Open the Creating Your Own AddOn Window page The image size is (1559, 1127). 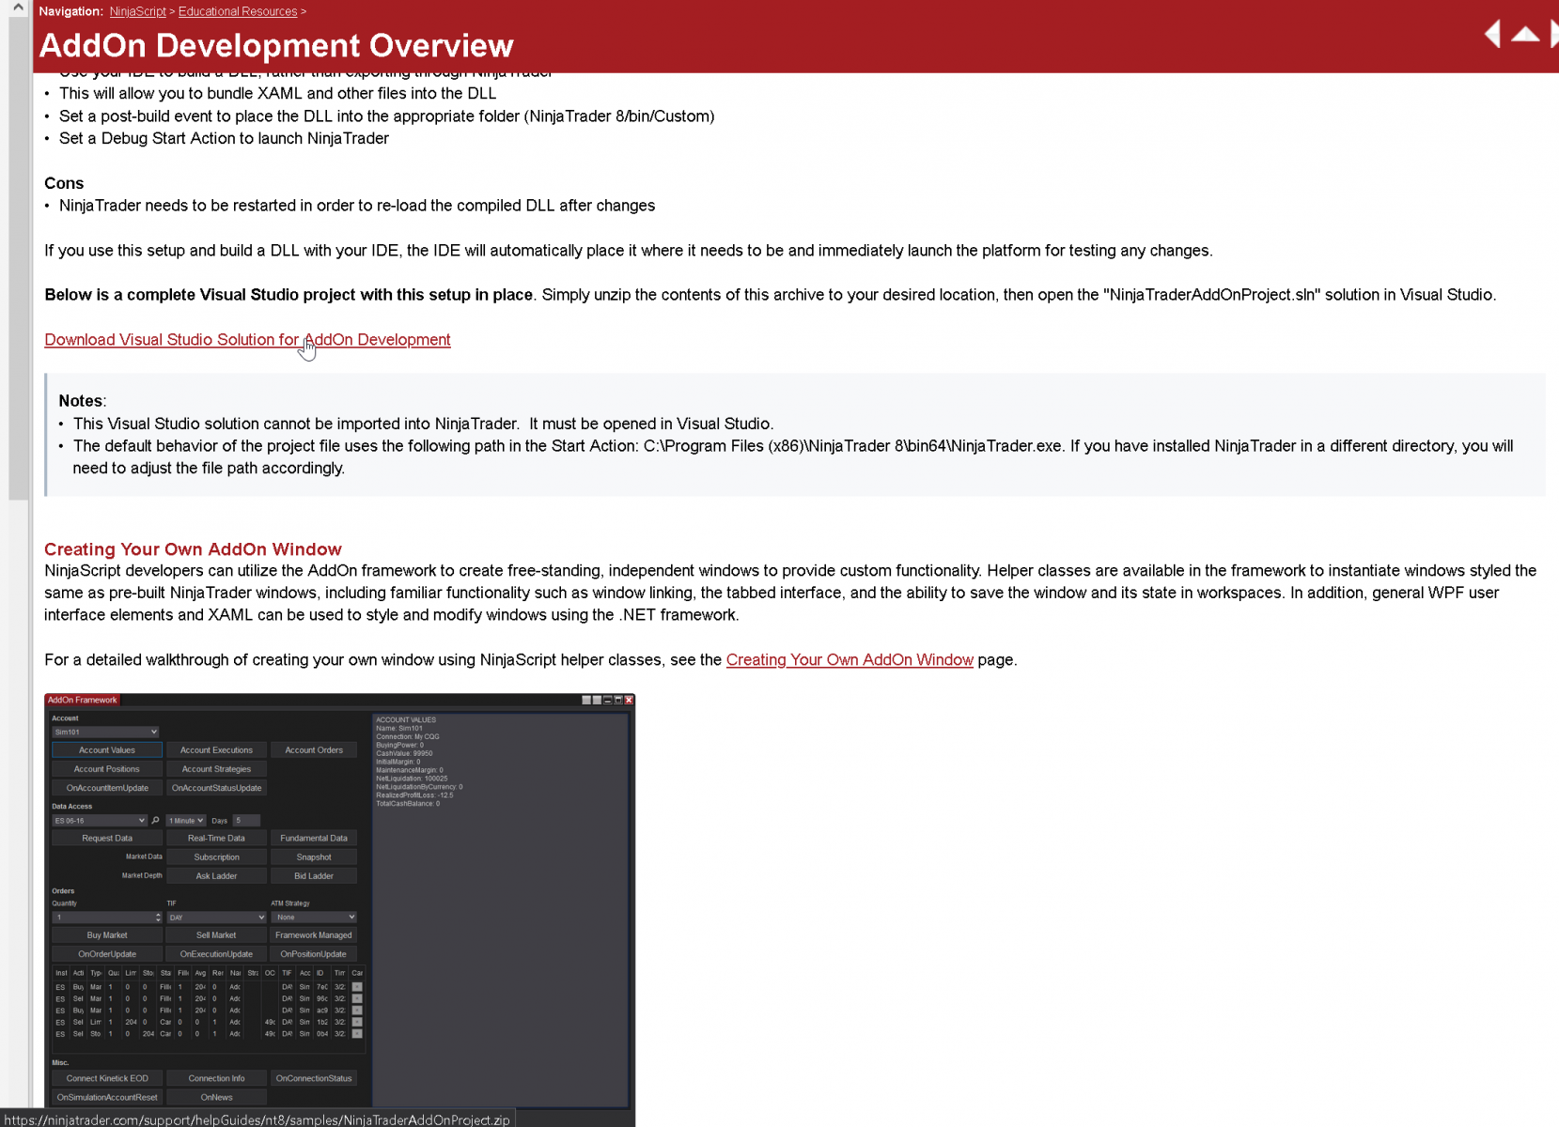tap(849, 659)
